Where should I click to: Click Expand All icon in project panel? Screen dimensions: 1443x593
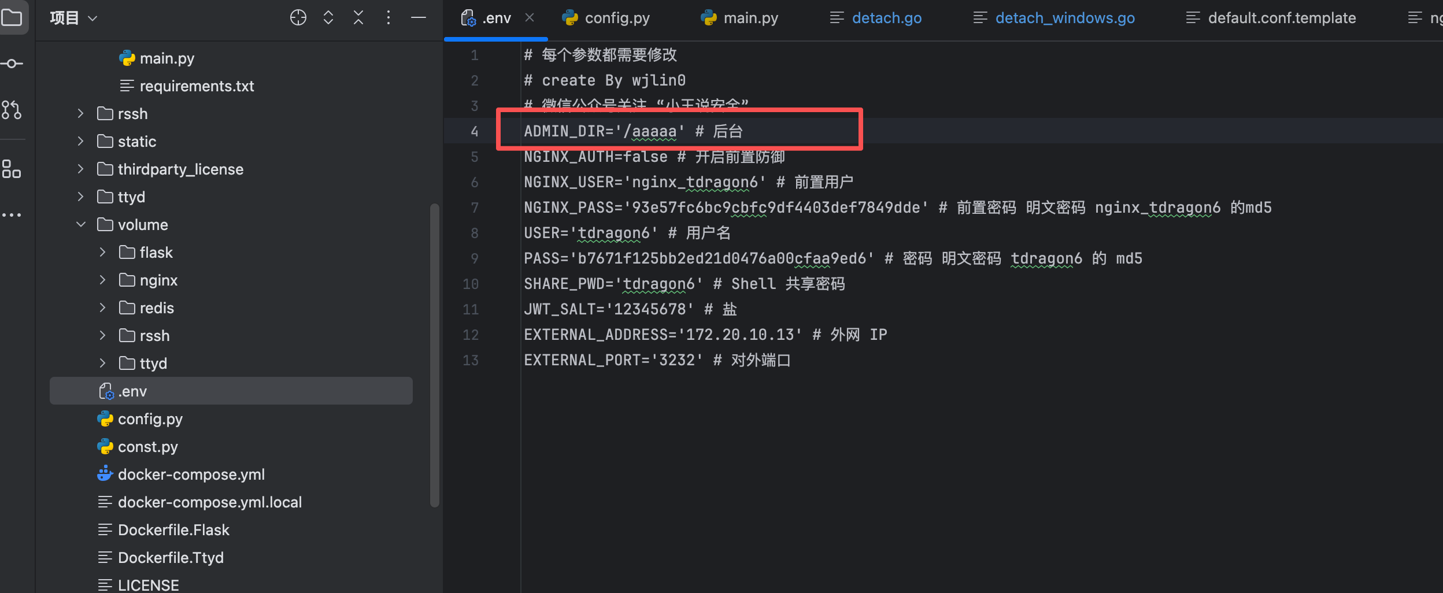pos(328,18)
